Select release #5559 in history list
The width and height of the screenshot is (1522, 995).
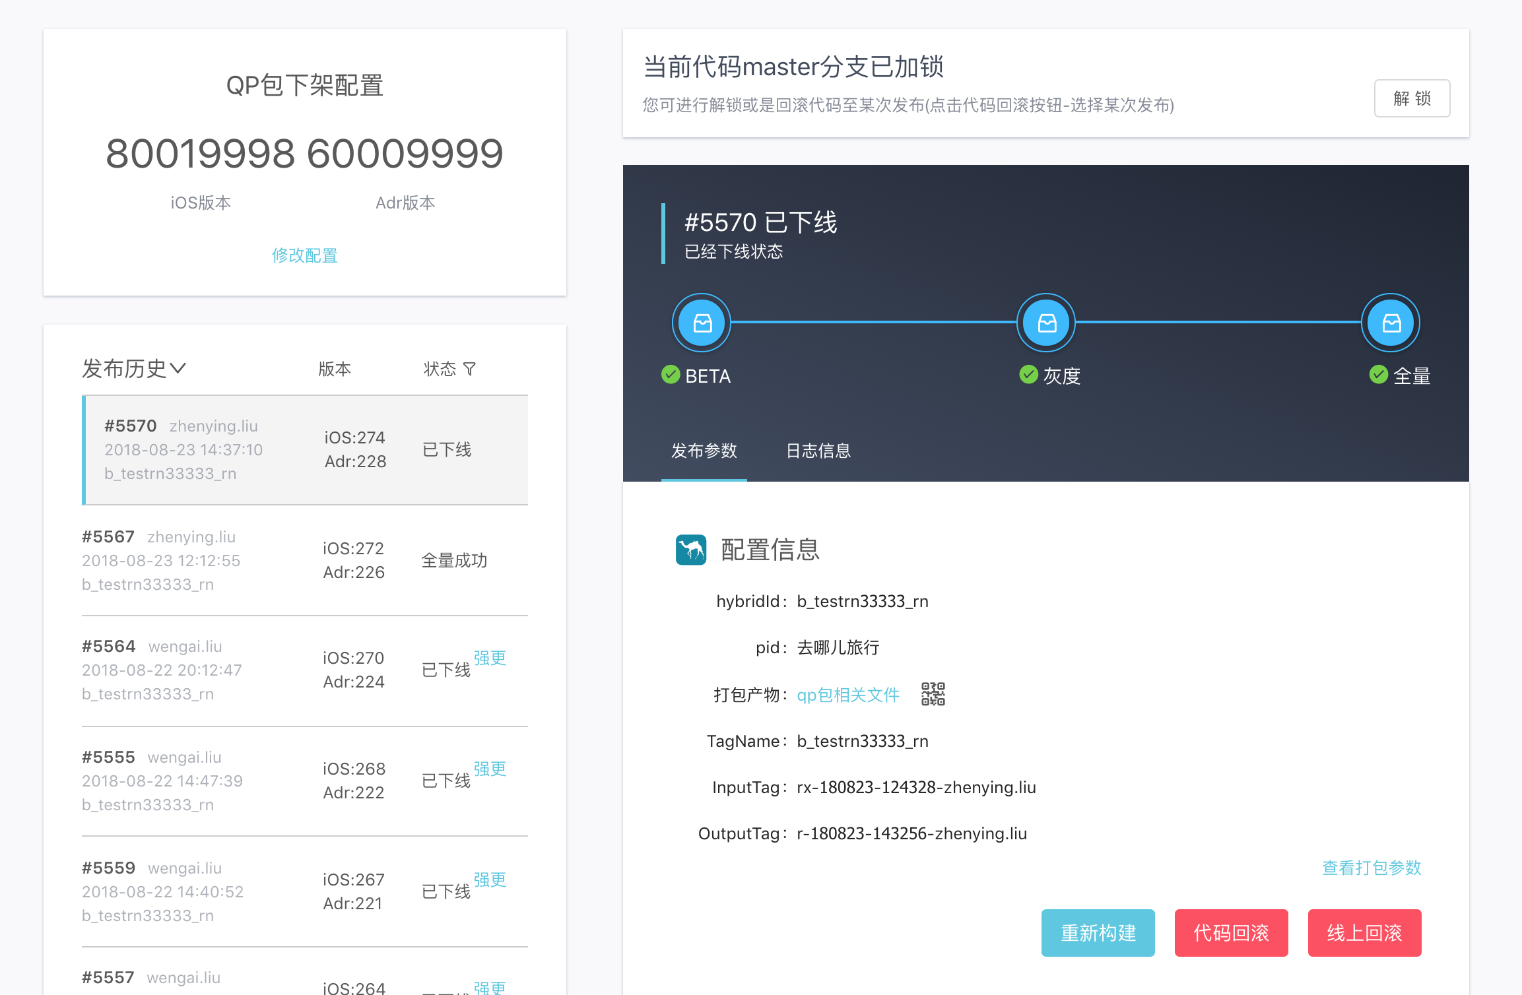[305, 892]
